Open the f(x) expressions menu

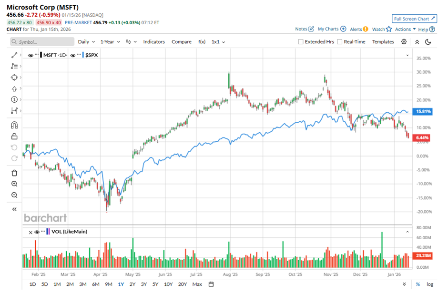[202, 41]
